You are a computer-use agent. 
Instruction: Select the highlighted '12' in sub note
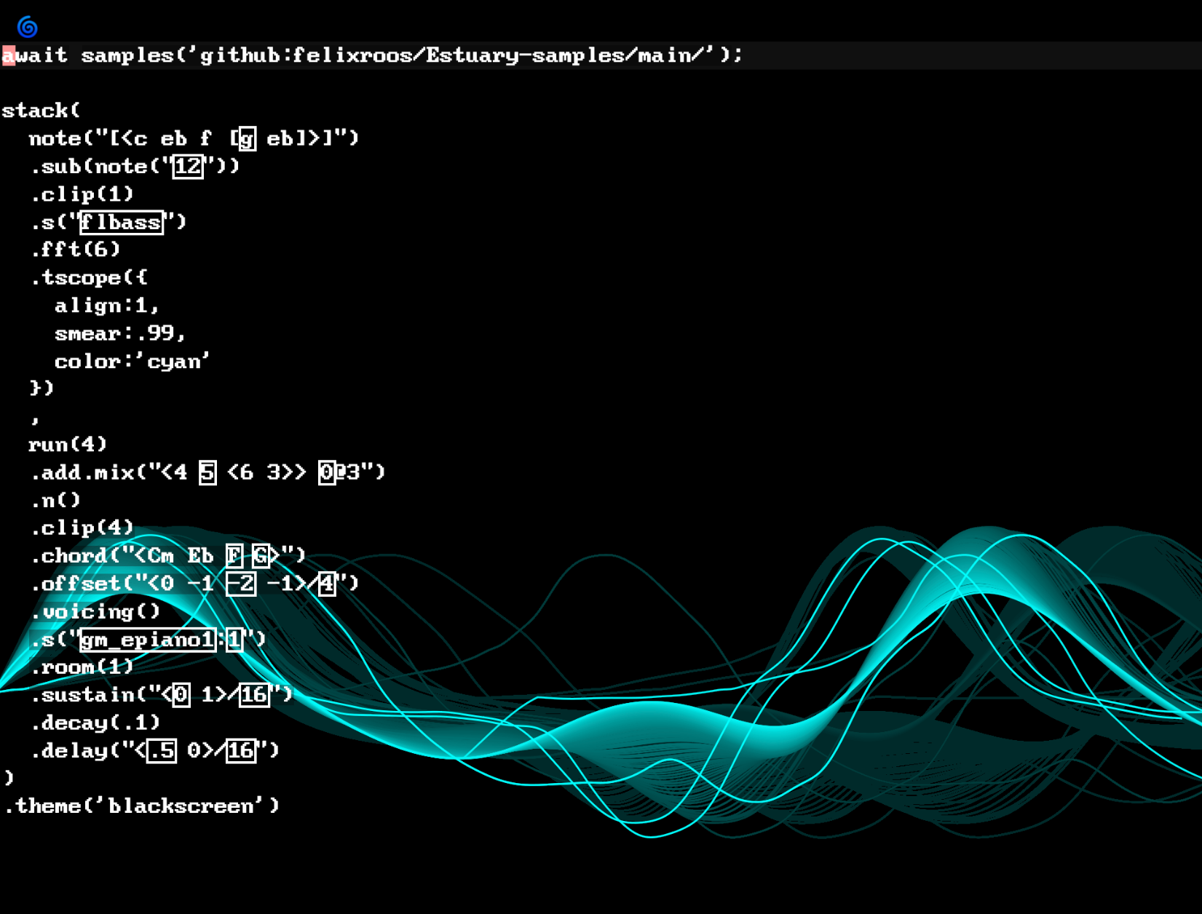pos(187,167)
